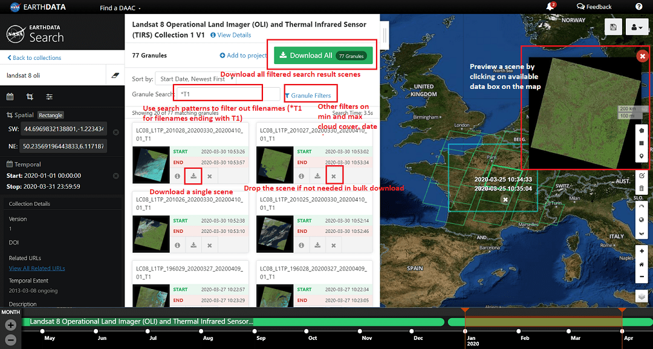
Task: Select the rectangle drawing tool on the map
Action: point(642,143)
